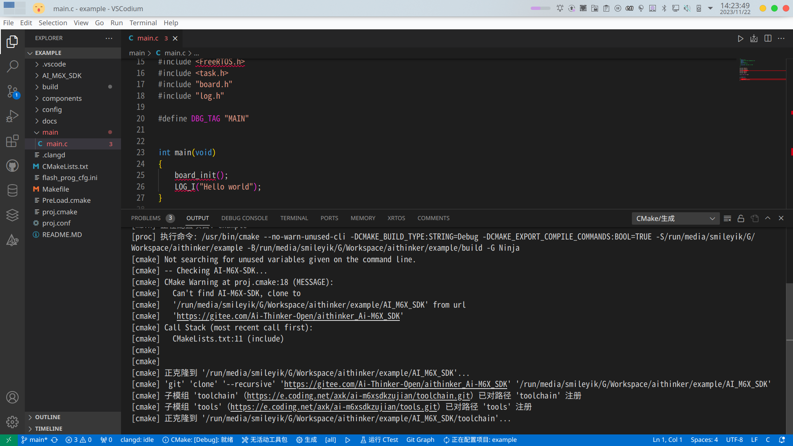The width and height of the screenshot is (793, 446).
Task: Click 运行 CTest in status bar
Action: tap(379, 440)
